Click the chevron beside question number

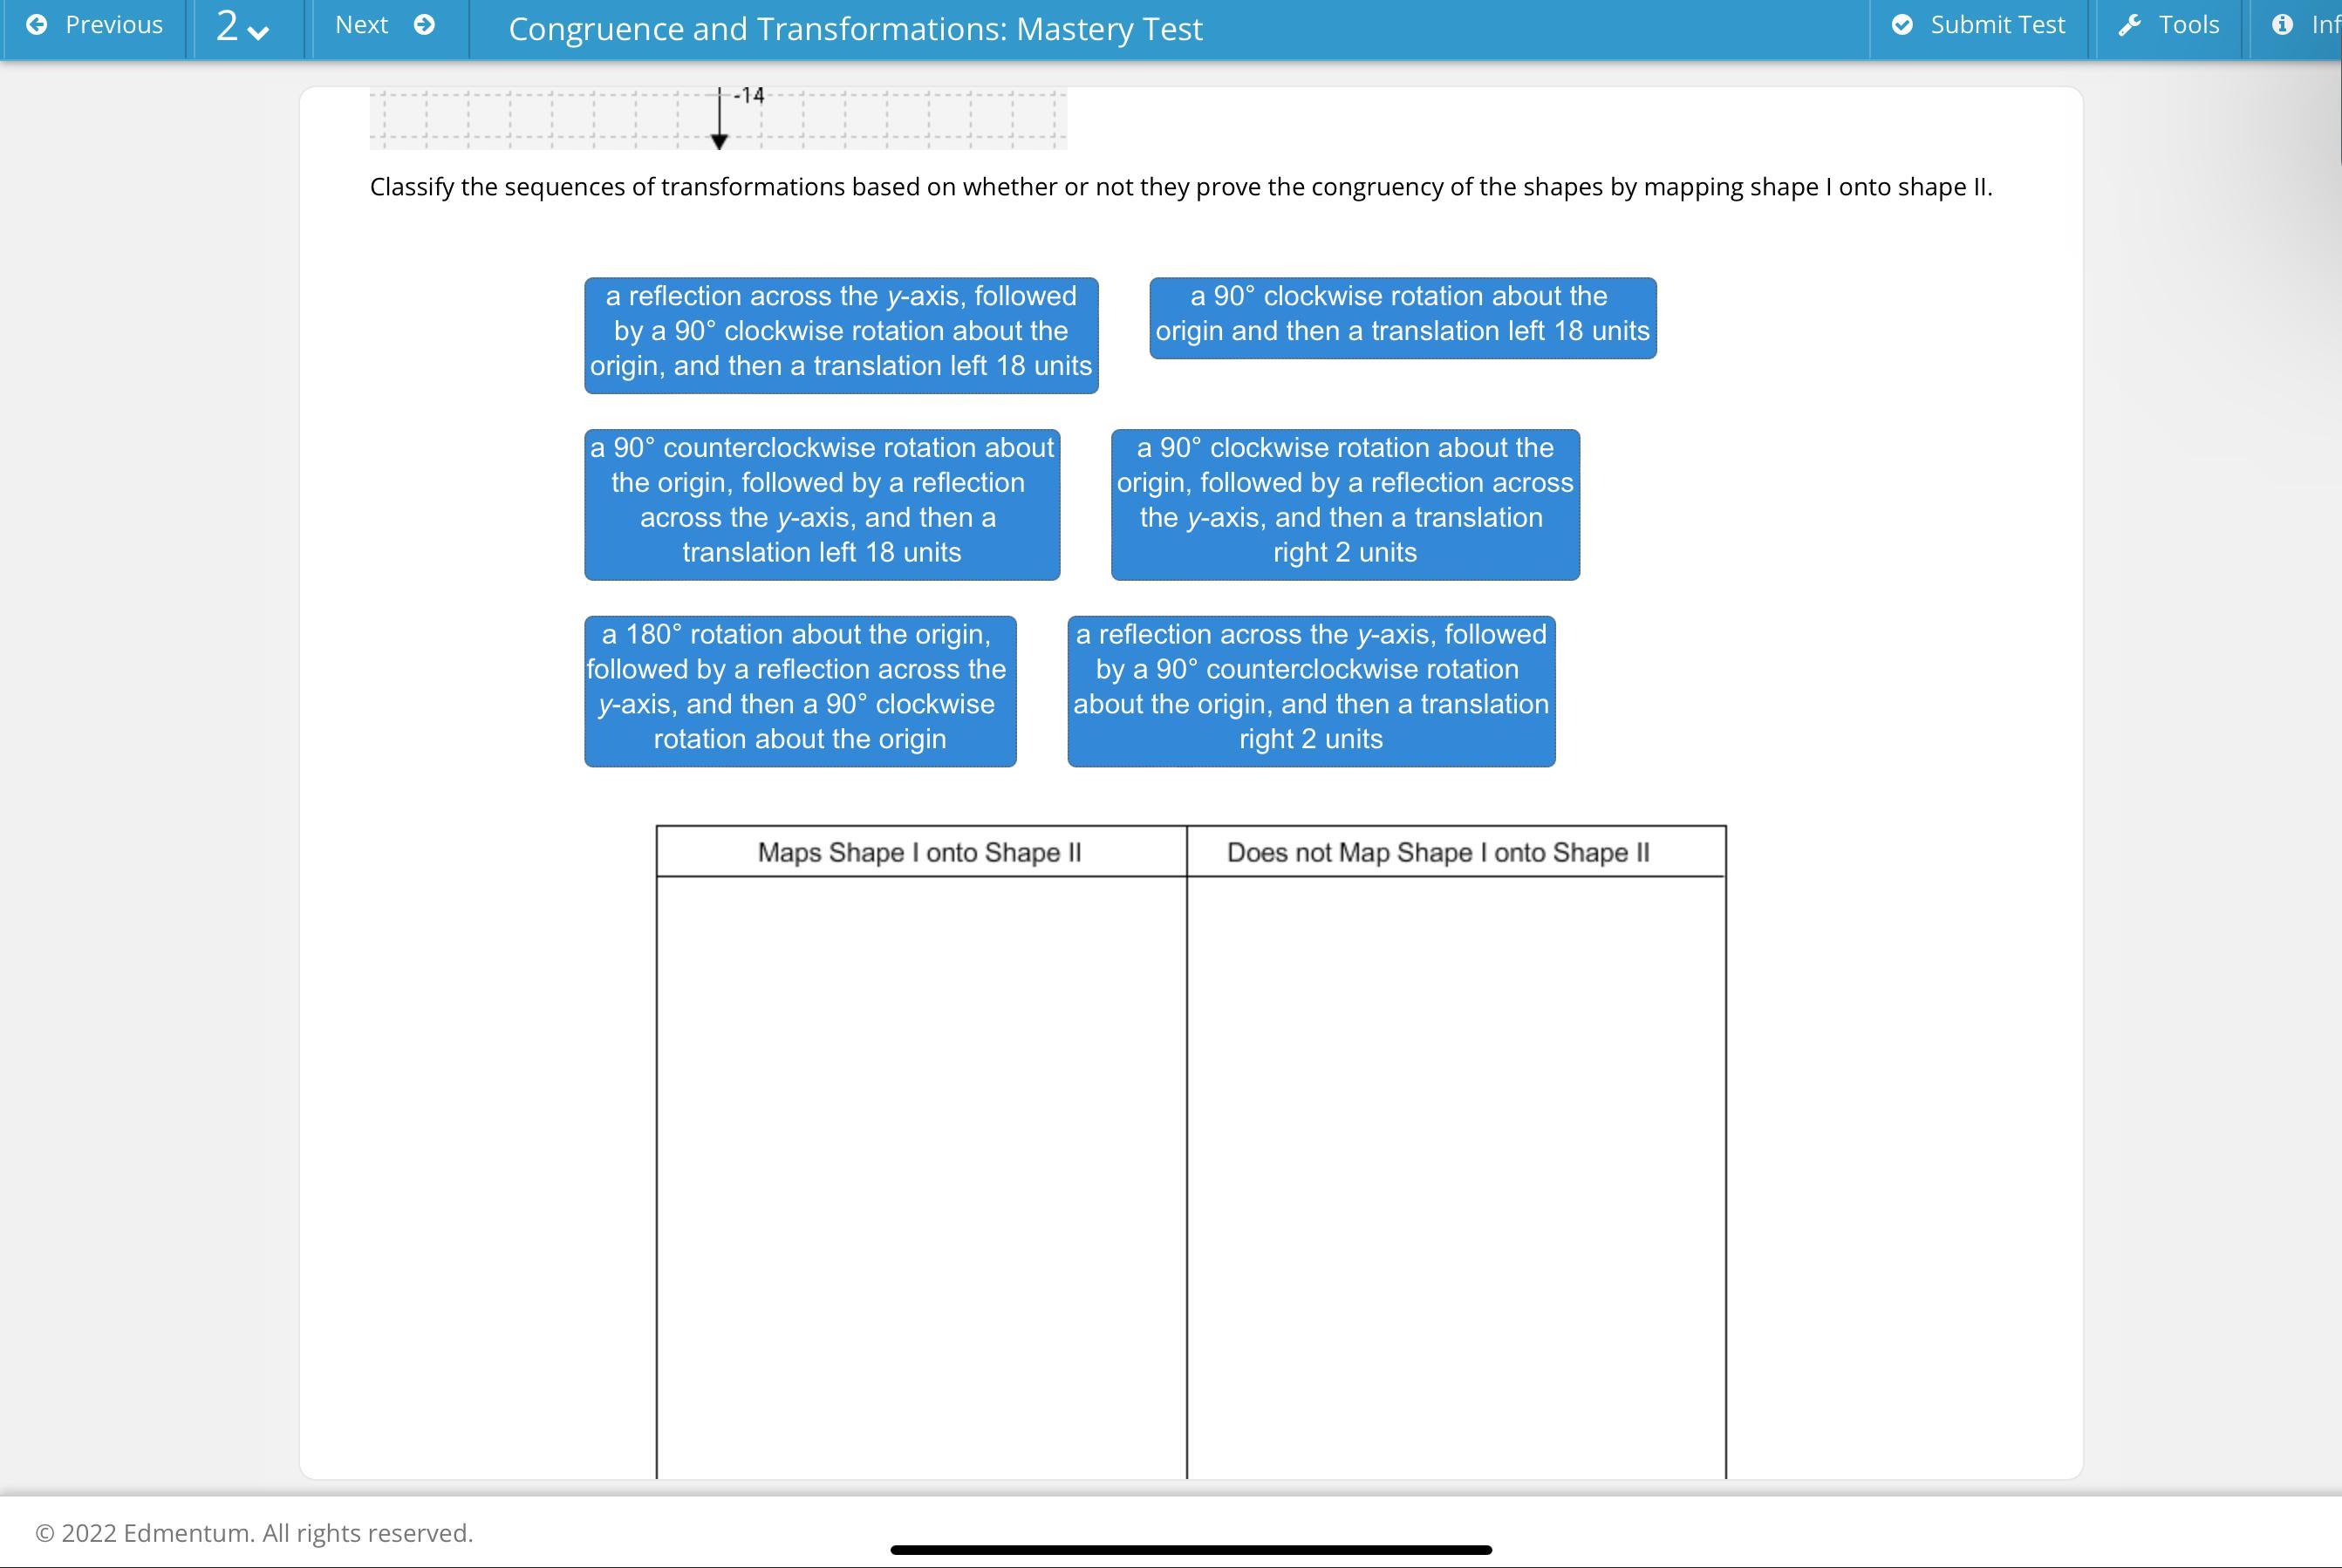tap(258, 32)
